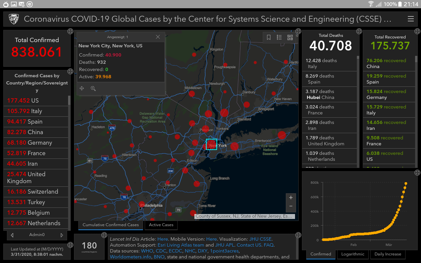Expand the Confirmed Cases by Country panel

70,71
